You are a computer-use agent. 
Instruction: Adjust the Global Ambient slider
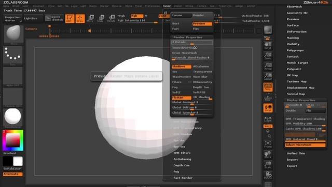(192, 103)
